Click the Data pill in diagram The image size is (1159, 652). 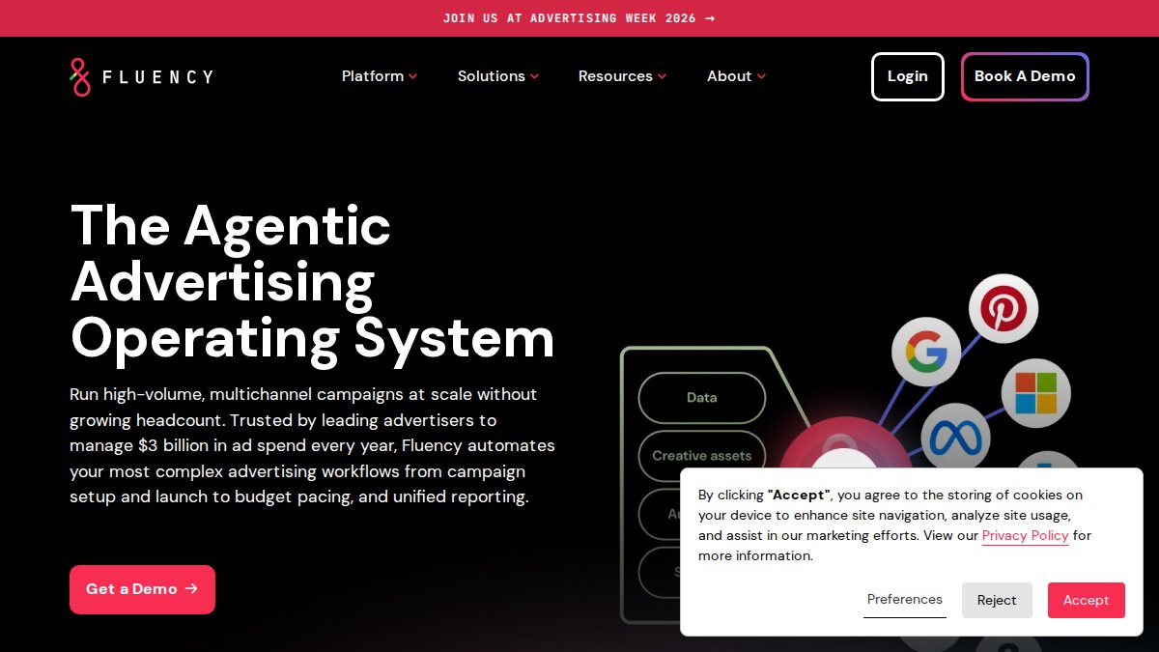click(x=702, y=398)
